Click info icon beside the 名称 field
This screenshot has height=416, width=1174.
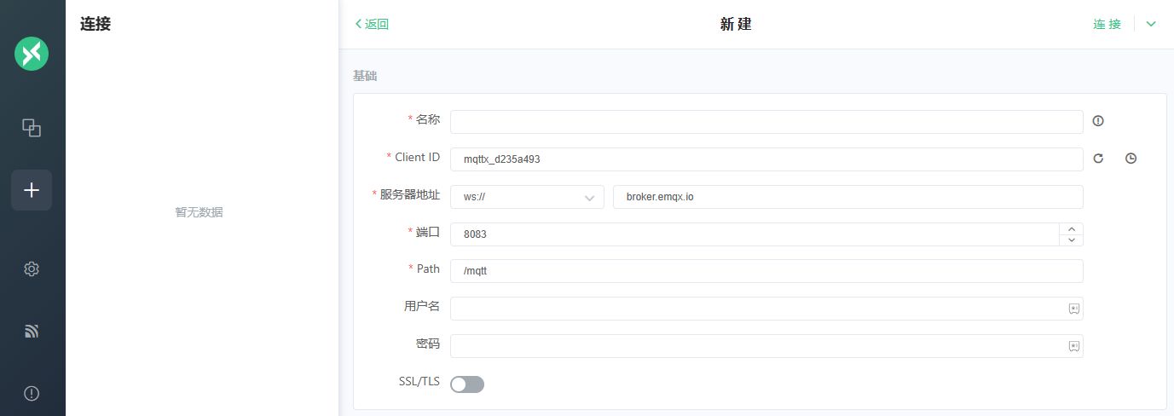tap(1098, 121)
